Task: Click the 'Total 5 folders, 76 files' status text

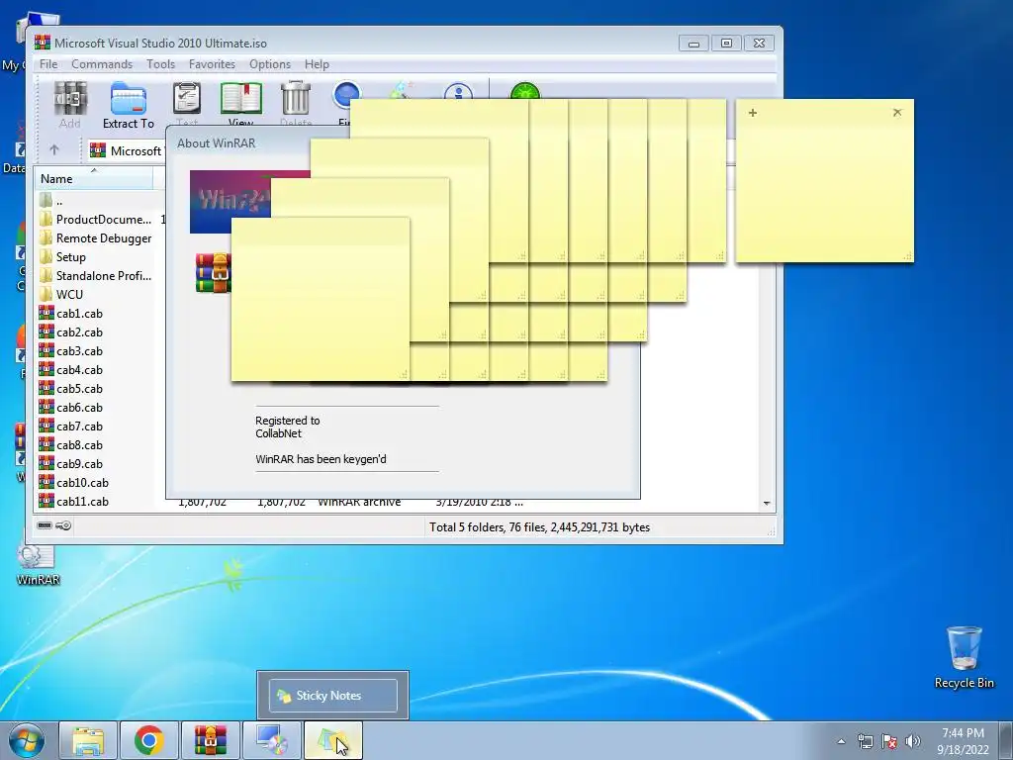Action: [x=539, y=527]
